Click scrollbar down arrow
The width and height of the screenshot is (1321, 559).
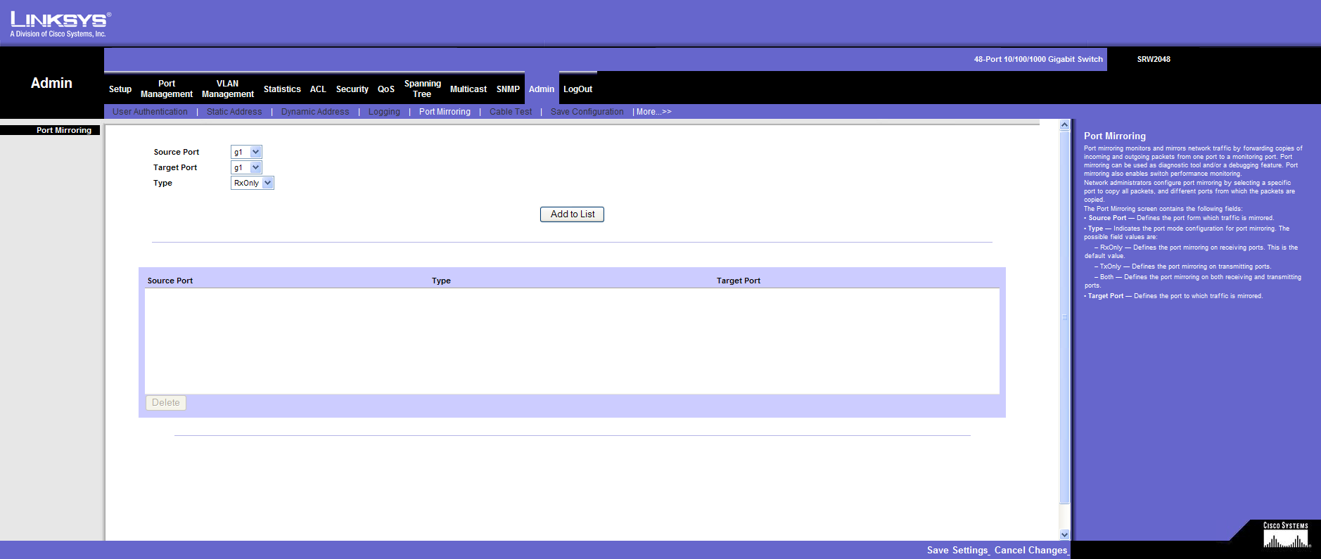[x=1064, y=534]
